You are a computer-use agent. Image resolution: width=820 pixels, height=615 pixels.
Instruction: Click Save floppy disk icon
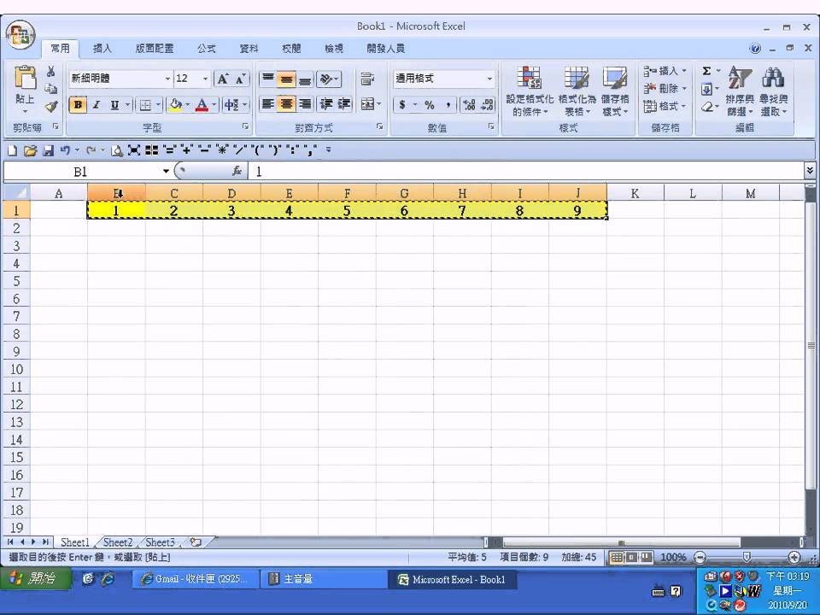(48, 150)
